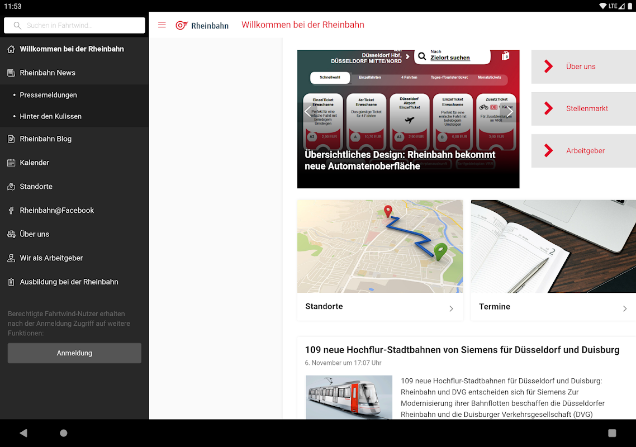Image resolution: width=636 pixels, height=447 pixels.
Task: Go to 'Rheinbahn Blog' in sidebar
Action: (x=74, y=139)
